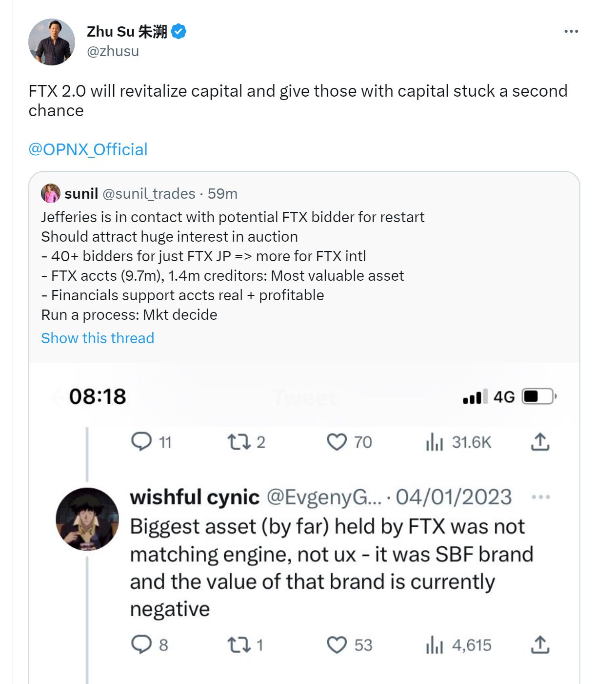Image resolution: width=596 pixels, height=684 pixels.
Task: Retweet the wishful cynic tweet
Action: (239, 645)
